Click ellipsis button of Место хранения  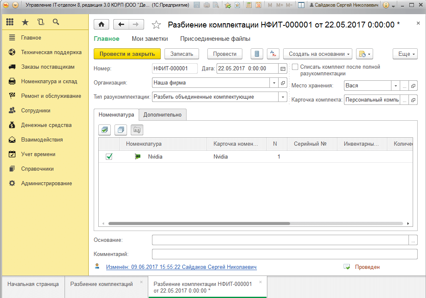[x=404, y=86]
